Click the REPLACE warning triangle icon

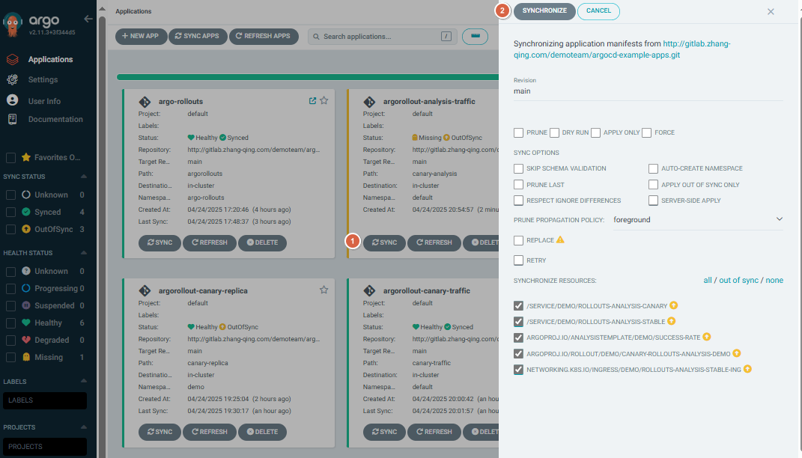tap(560, 239)
